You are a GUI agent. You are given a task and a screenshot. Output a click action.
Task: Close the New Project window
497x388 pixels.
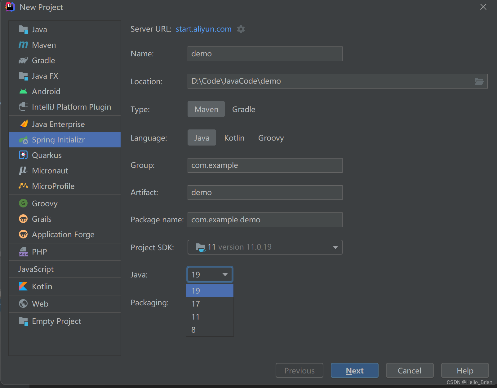pos(483,7)
